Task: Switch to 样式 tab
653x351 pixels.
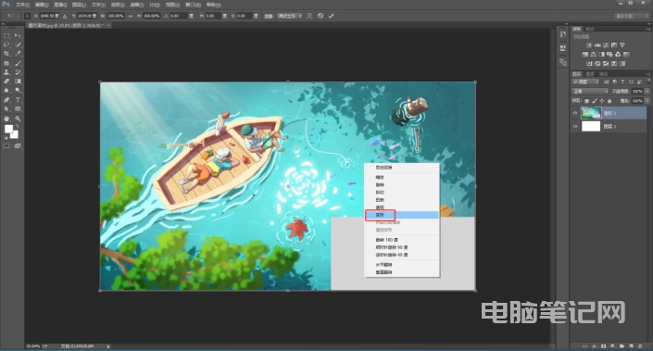Action: [x=590, y=29]
